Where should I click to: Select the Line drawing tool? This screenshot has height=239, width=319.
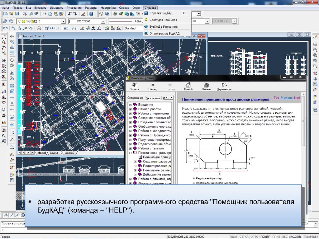click(4, 37)
